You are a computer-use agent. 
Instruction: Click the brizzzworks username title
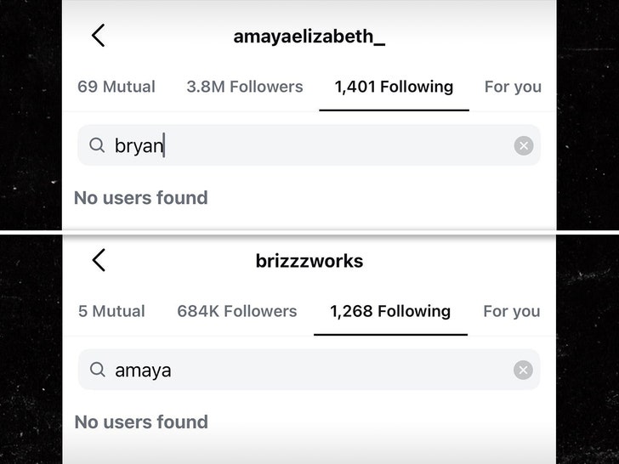coord(309,261)
